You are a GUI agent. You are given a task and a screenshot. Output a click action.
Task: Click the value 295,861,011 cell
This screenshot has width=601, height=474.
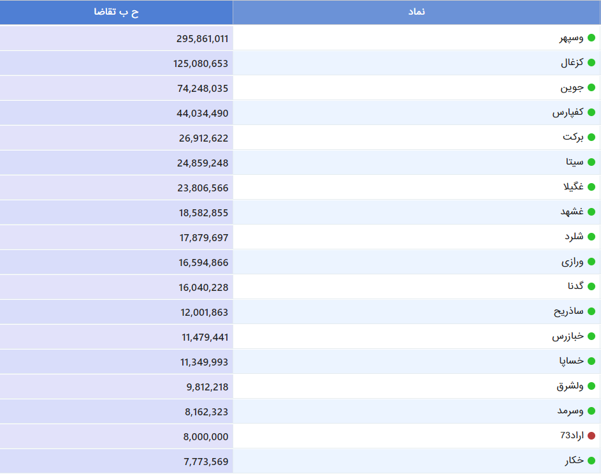116,38
